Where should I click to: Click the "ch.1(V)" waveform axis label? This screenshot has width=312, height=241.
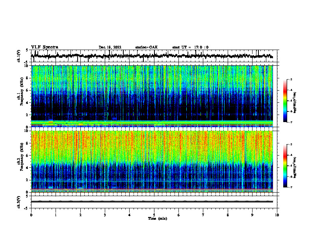pos(19,56)
